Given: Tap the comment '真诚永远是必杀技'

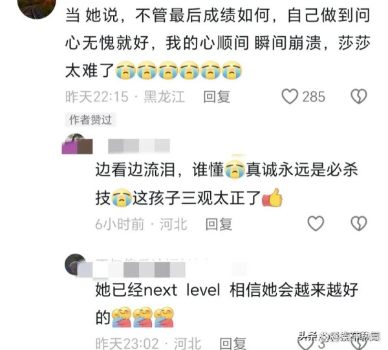Looking at the screenshot, I should (x=226, y=184).
